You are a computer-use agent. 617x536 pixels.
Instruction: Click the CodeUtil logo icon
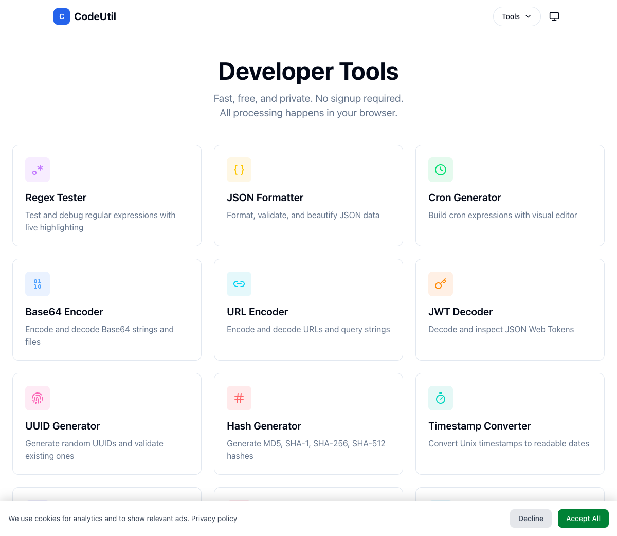tap(62, 16)
